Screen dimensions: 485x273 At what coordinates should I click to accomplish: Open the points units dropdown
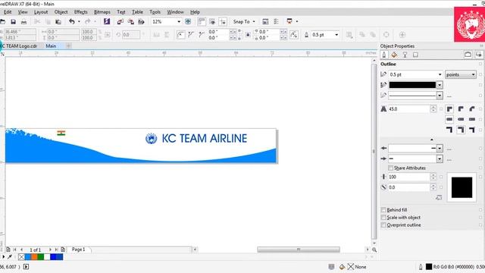point(460,74)
